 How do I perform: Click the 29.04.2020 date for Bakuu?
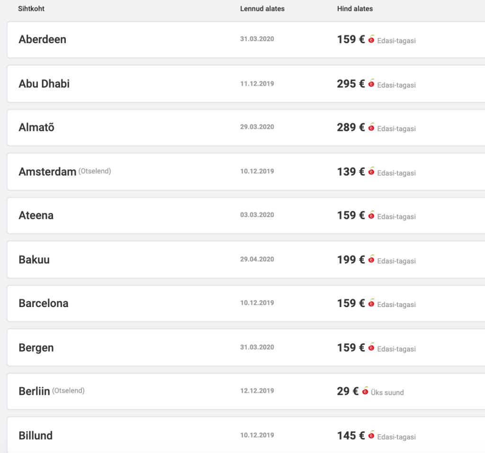257,259
